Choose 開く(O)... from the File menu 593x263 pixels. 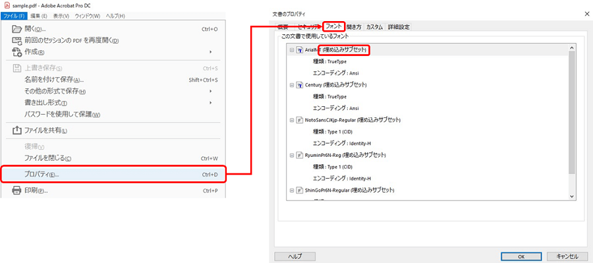click(113, 29)
